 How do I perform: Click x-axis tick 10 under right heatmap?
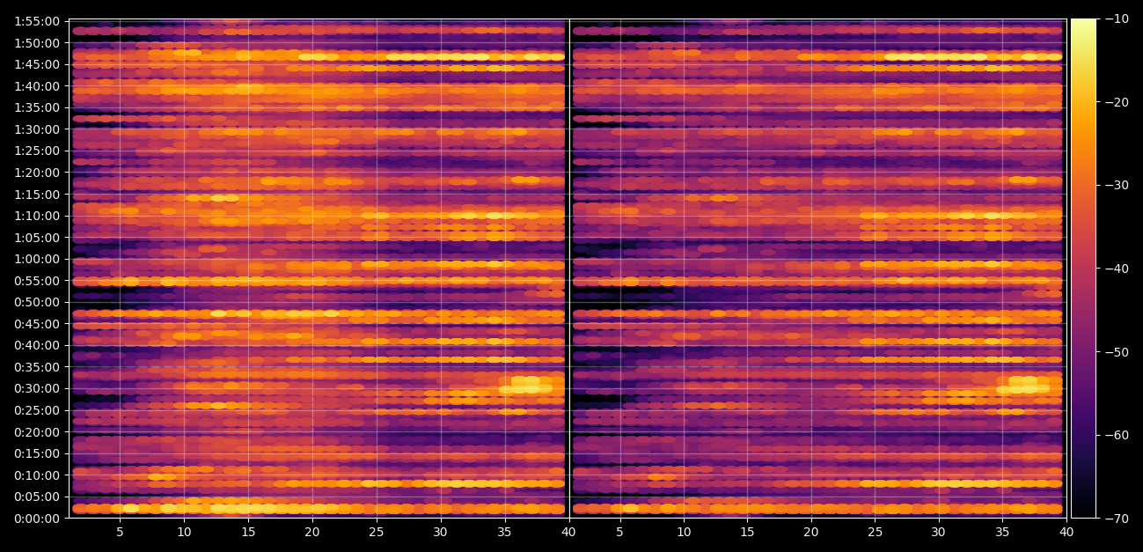(684, 533)
